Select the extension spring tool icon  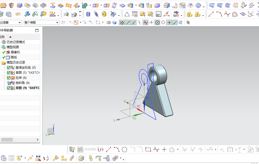point(96,14)
